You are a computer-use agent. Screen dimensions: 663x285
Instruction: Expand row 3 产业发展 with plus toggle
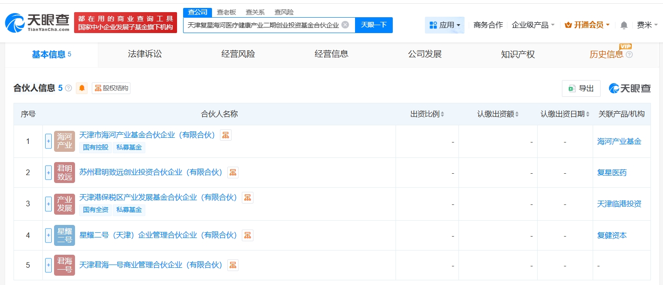(48, 204)
